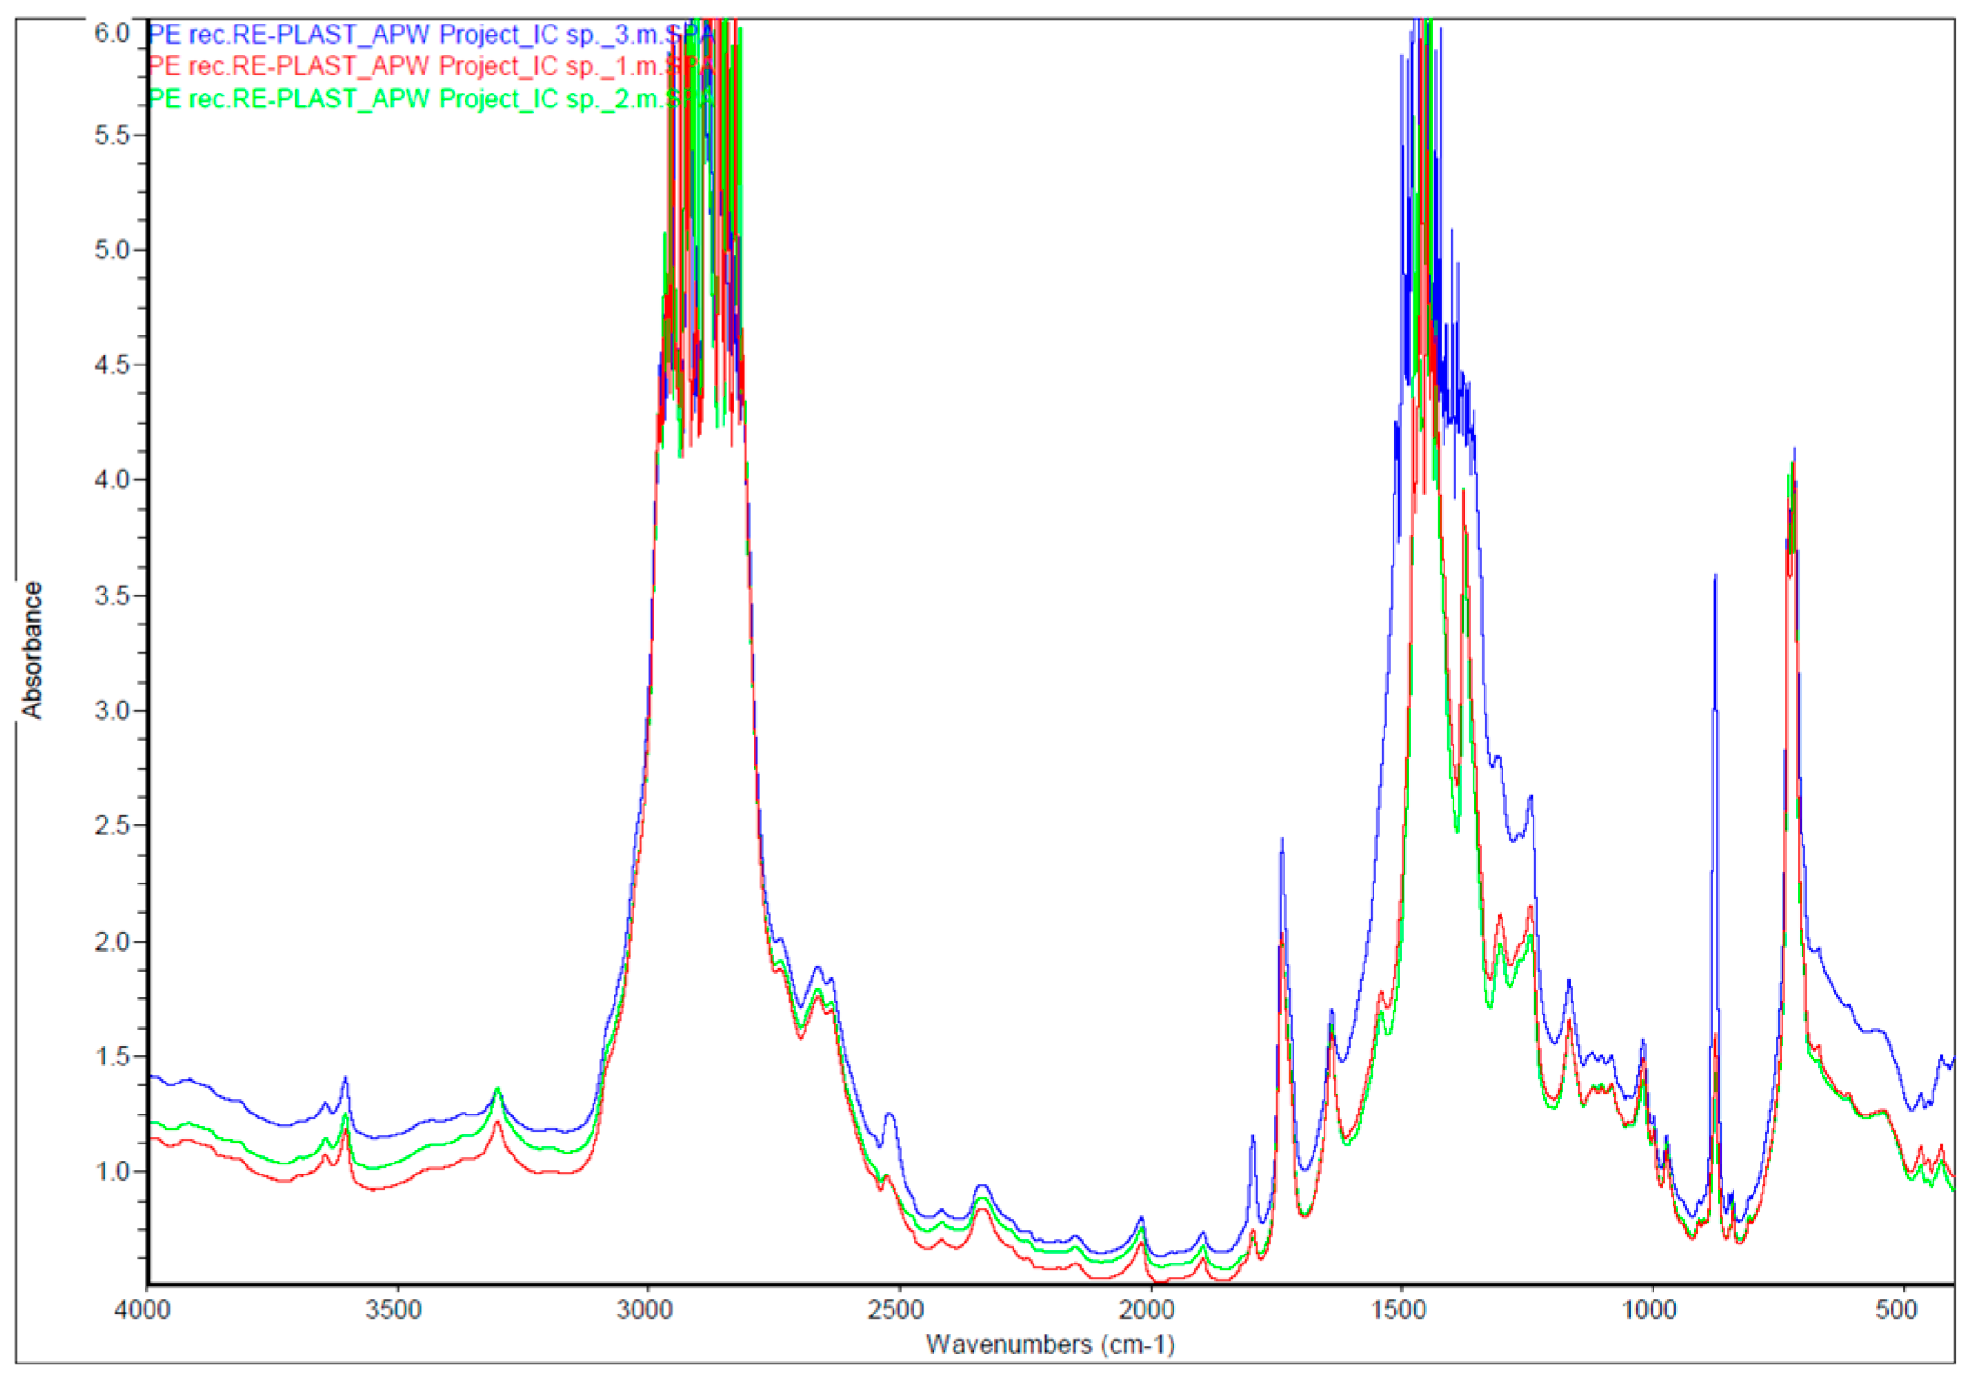Click the Wavenumbers (cm-1) X-axis title

1050,1344
